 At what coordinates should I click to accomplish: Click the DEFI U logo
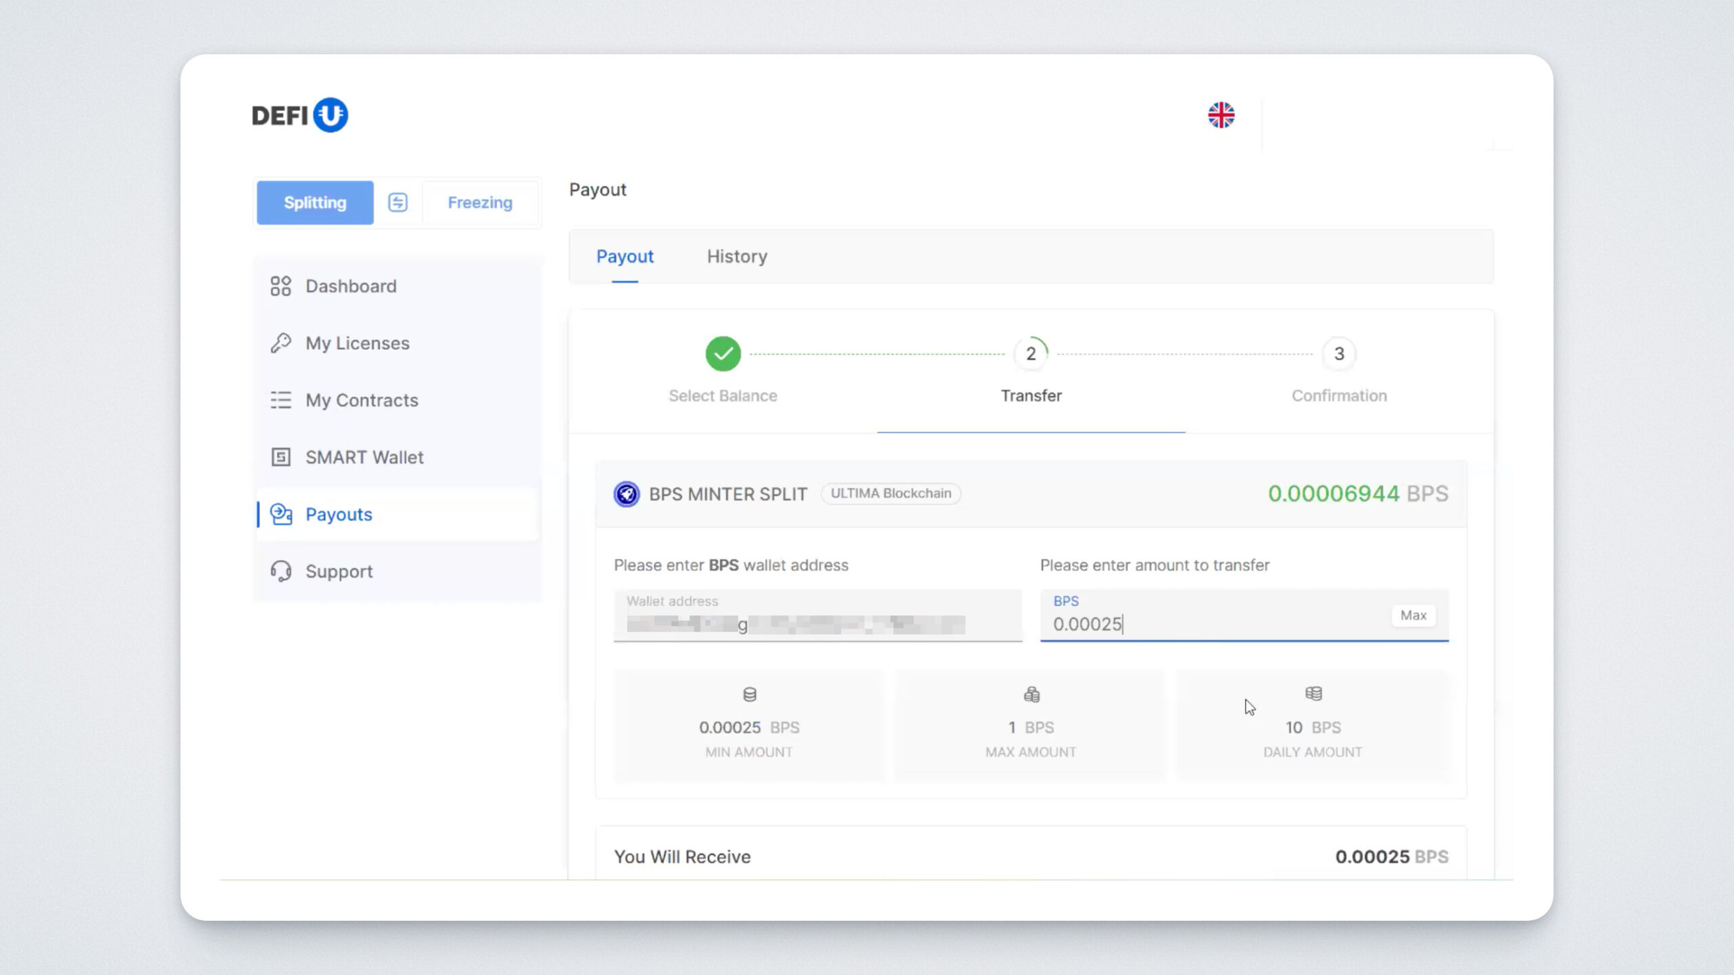coord(299,115)
